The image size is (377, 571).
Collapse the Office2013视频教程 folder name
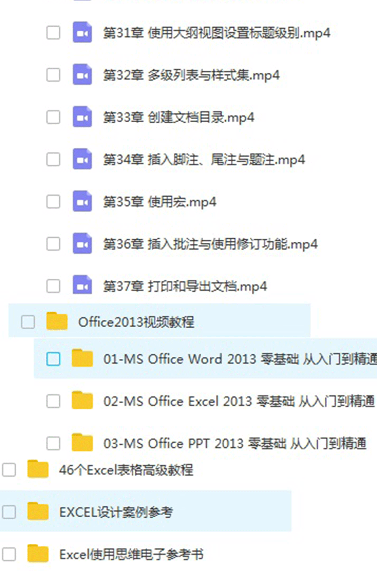[x=136, y=322]
